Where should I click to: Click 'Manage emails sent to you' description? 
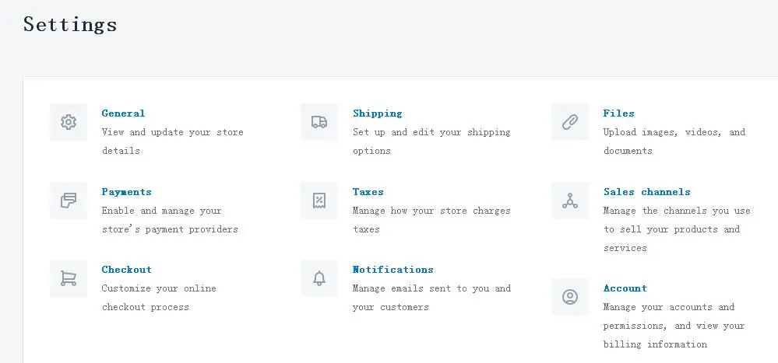pos(431,298)
